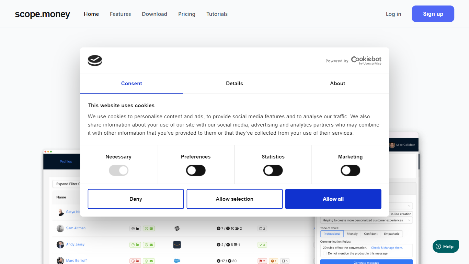This screenshot has height=264, width=469.
Task: Enable the Preferences cookie toggle
Action: [x=196, y=170]
